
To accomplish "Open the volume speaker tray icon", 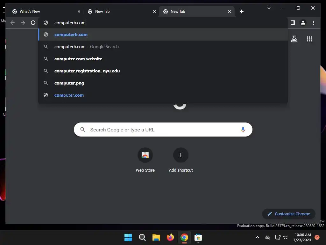I will click(285, 237).
